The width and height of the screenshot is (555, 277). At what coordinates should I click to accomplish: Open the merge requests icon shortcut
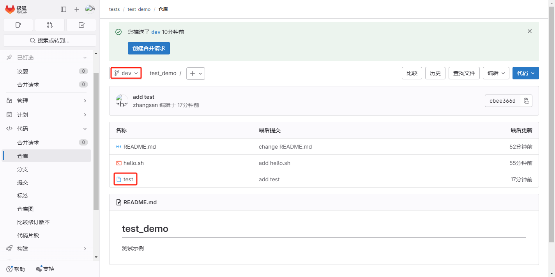pyautogui.click(x=49, y=25)
